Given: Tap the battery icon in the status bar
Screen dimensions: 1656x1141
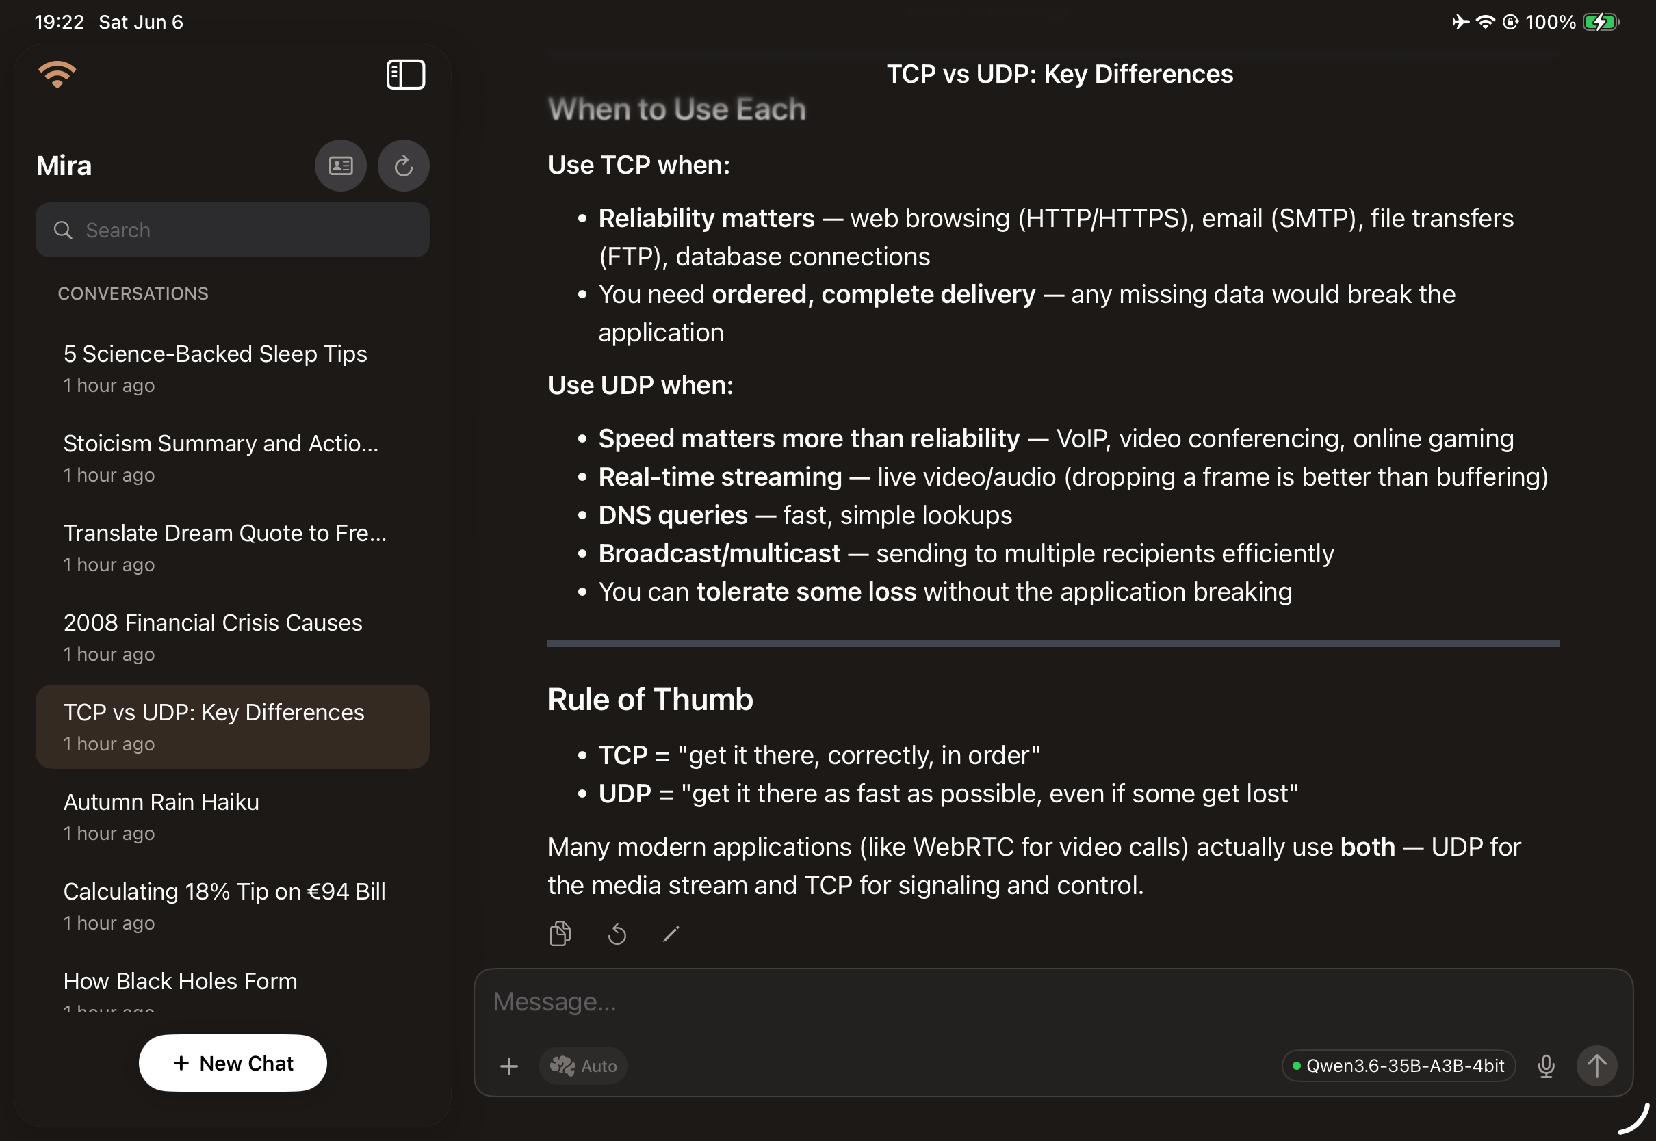Looking at the screenshot, I should (1601, 22).
